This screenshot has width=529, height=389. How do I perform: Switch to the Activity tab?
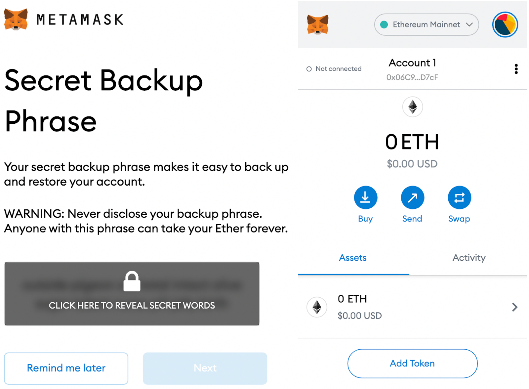(x=469, y=258)
